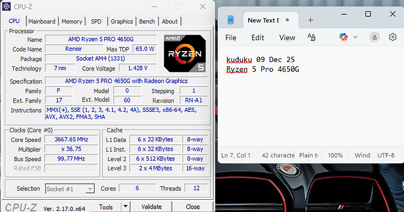
Task: Click the Level 2 value 6 x 512 KBytes
Action: click(x=155, y=159)
